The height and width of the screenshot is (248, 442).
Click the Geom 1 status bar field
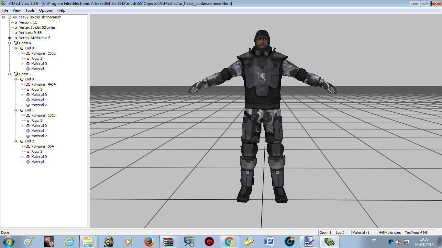tap(326, 232)
